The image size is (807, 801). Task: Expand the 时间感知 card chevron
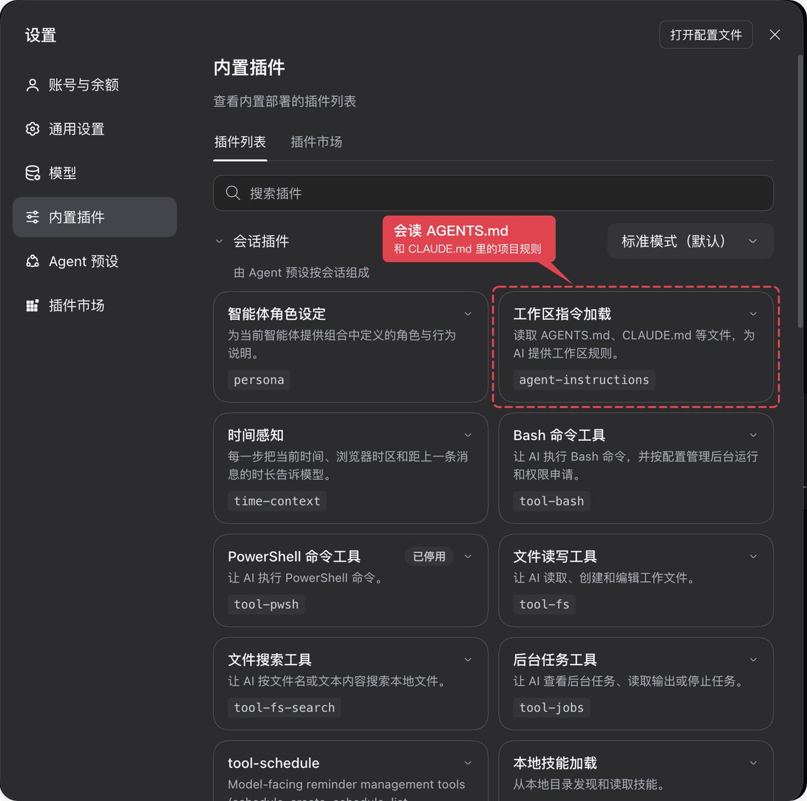coord(468,435)
